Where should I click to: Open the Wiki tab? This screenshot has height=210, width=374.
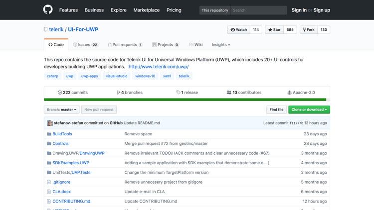tap(196, 44)
